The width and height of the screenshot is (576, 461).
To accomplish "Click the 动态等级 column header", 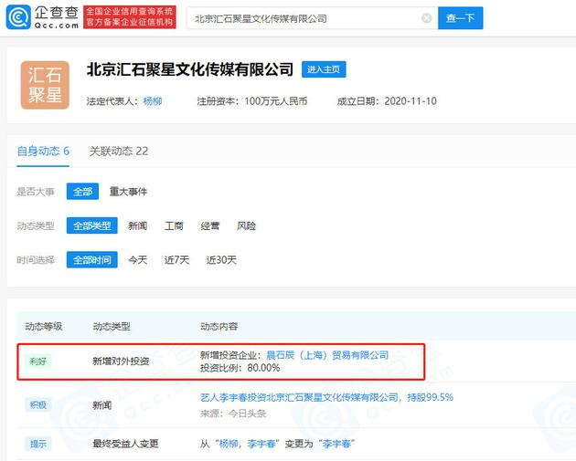I will 44,326.
